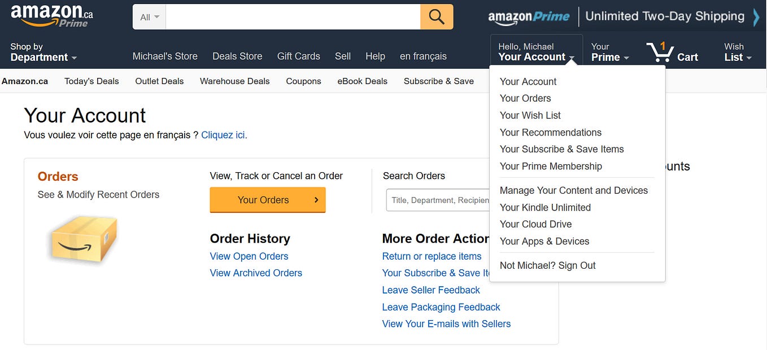Click the Amazon Prime banner logo
Image resolution: width=767 pixels, height=350 pixels.
pos(529,17)
